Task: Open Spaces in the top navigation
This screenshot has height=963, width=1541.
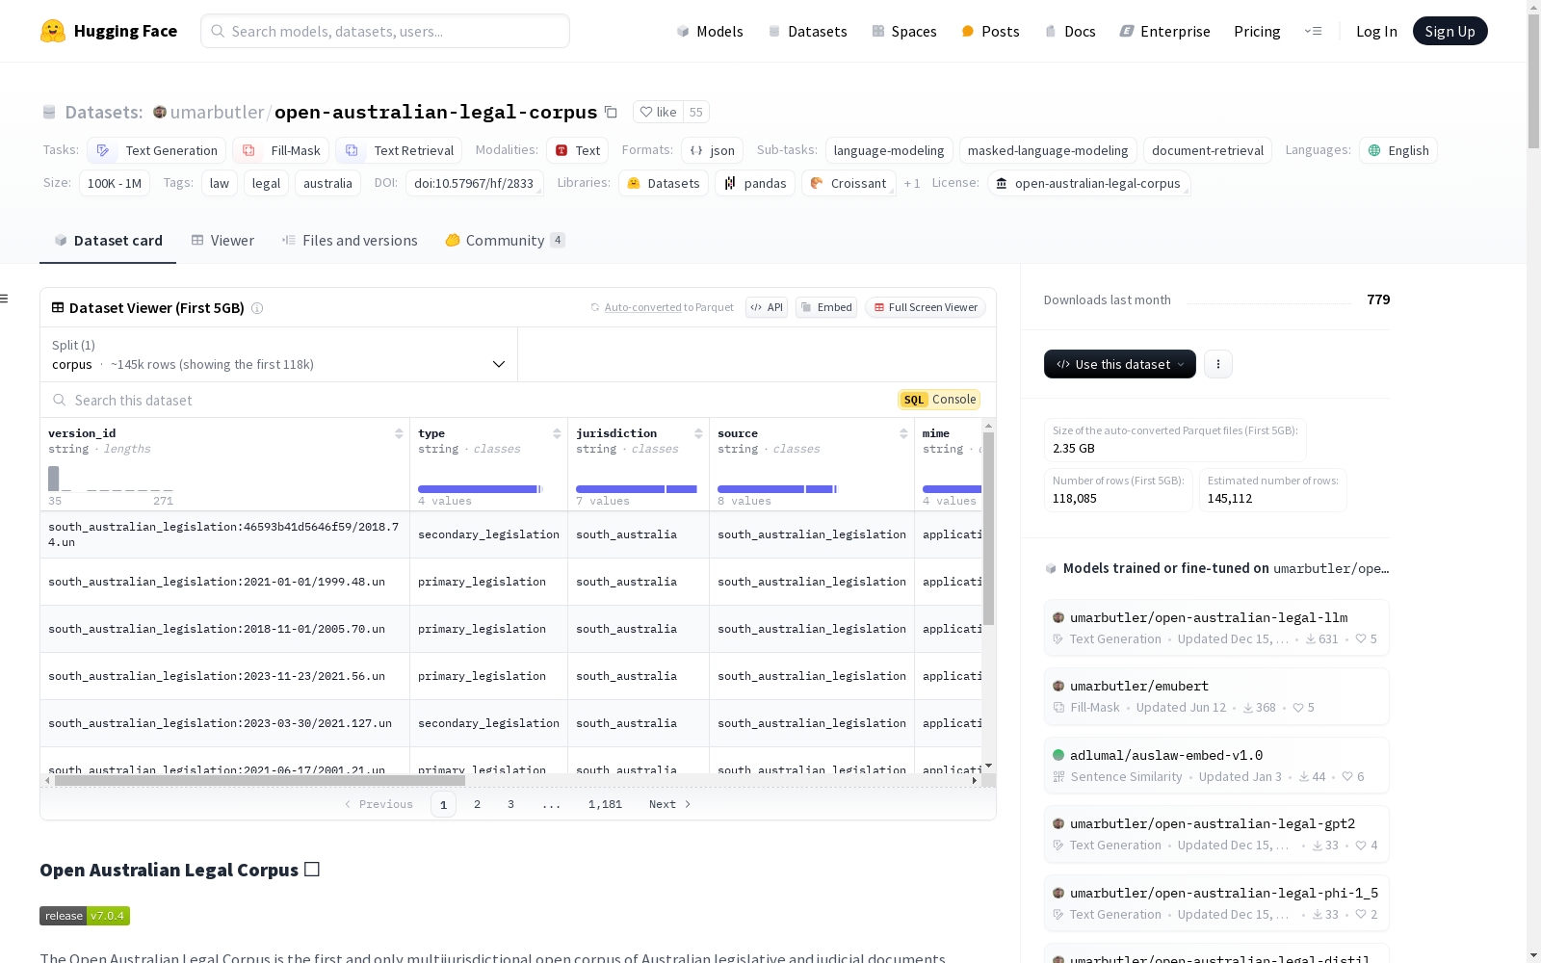Action: (x=903, y=31)
